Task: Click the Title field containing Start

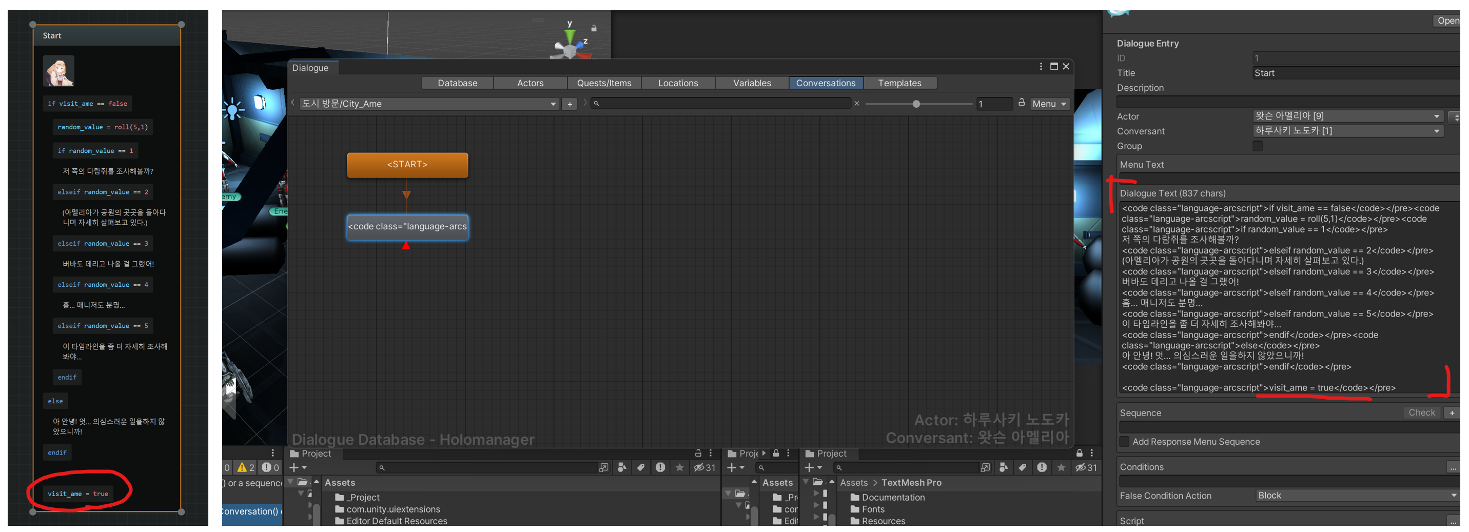Action: tap(1356, 73)
